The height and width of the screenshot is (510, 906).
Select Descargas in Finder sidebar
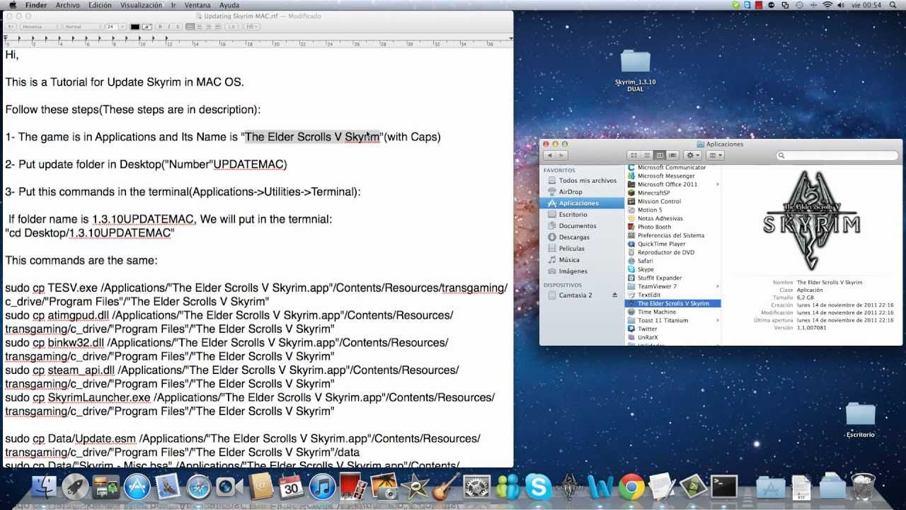(574, 237)
